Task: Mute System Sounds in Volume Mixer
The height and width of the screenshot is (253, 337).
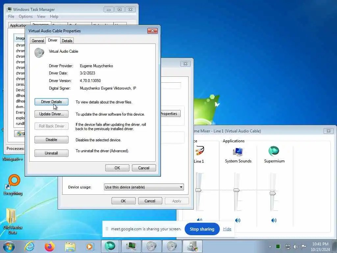Action: [238, 220]
